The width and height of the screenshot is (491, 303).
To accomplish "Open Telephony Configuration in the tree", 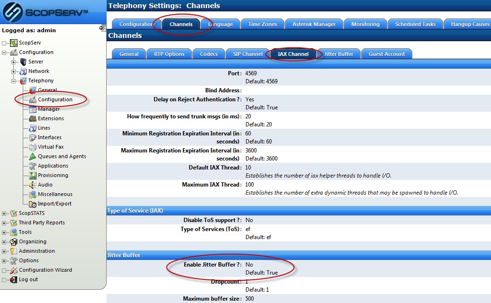I will [x=55, y=99].
